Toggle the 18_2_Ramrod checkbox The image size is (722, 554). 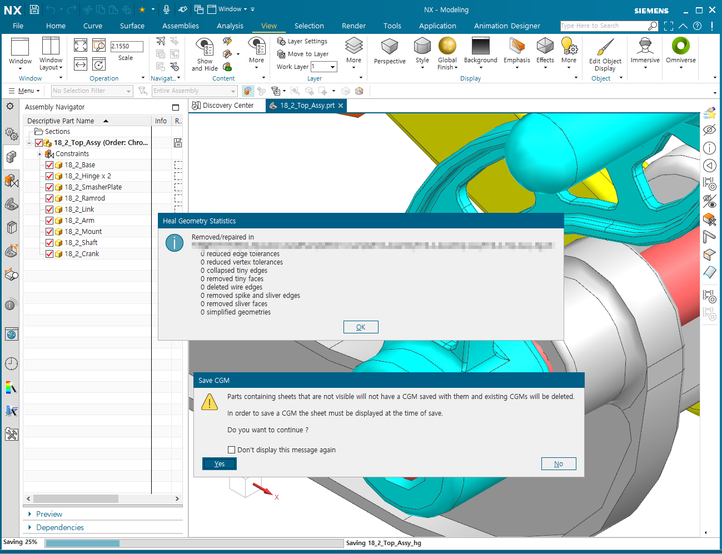49,198
